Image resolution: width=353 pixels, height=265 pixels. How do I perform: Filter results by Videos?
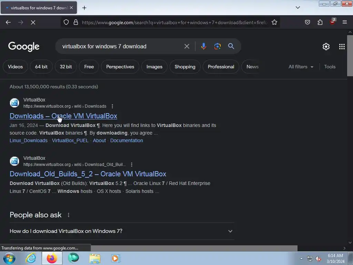(15, 67)
